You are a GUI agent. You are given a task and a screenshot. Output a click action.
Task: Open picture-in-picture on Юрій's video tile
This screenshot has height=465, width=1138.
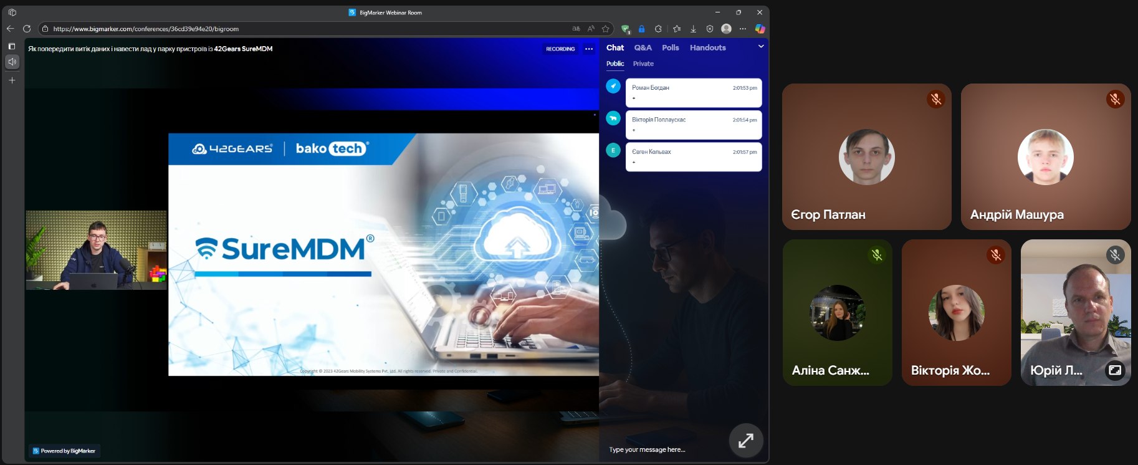pos(1114,370)
